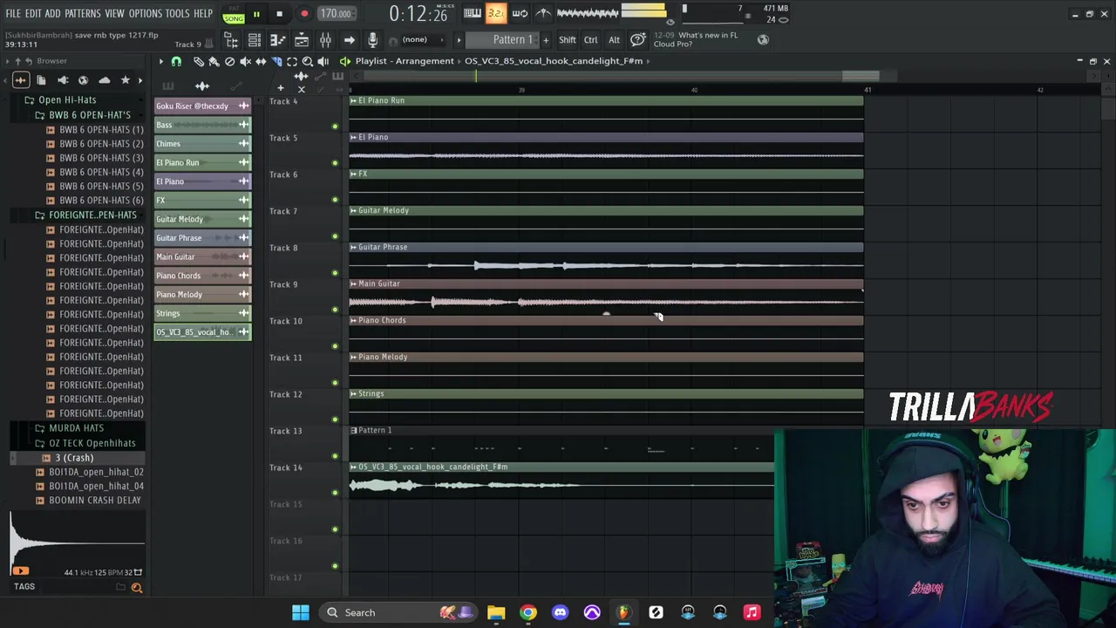Click the Playback speaker tool in playlist
1116x628 pixels.
pyautogui.click(x=323, y=61)
